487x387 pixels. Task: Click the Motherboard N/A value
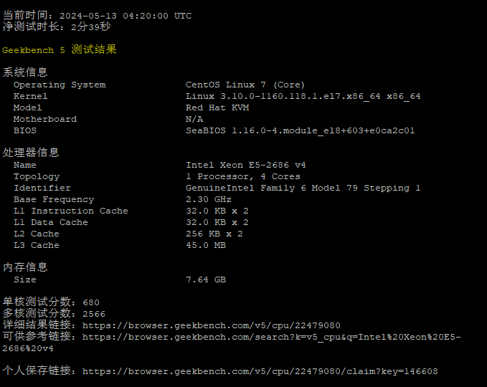coord(194,119)
